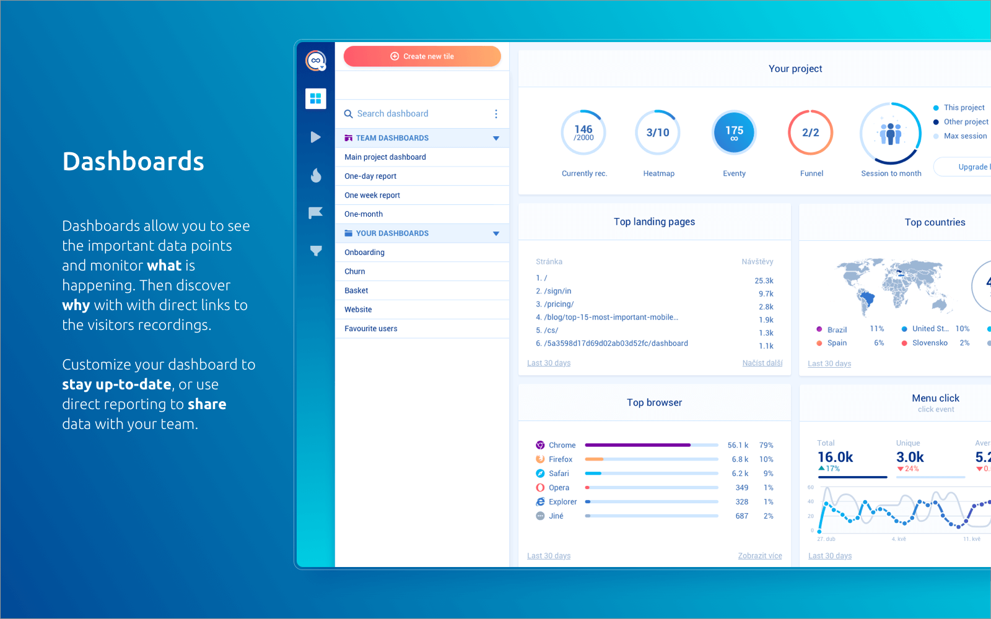
Task: Switch to the Main project dashboard
Action: click(385, 157)
